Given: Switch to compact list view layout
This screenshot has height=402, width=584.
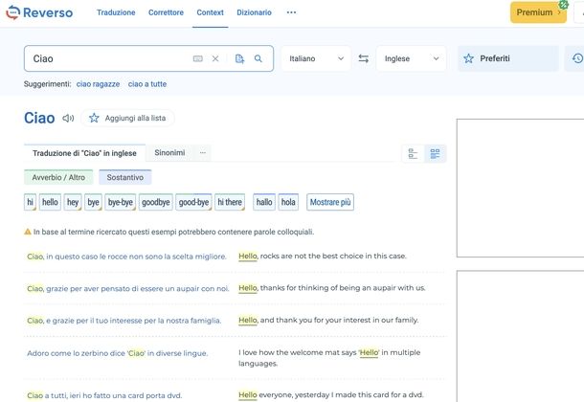Looking at the screenshot, I should [414, 153].
